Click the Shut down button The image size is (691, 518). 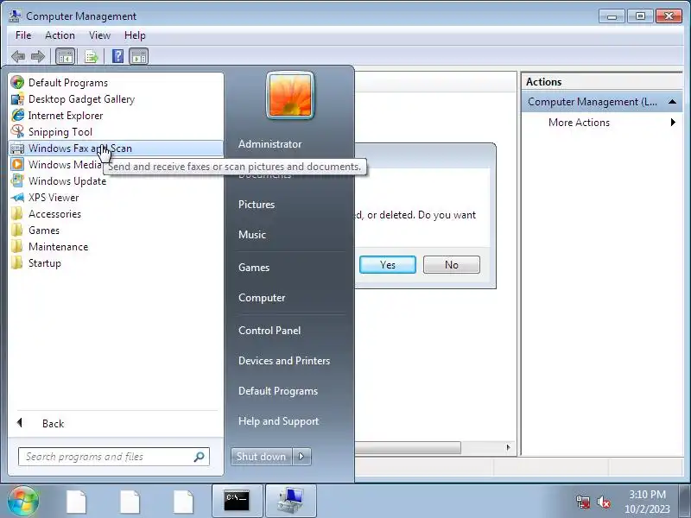point(262,457)
